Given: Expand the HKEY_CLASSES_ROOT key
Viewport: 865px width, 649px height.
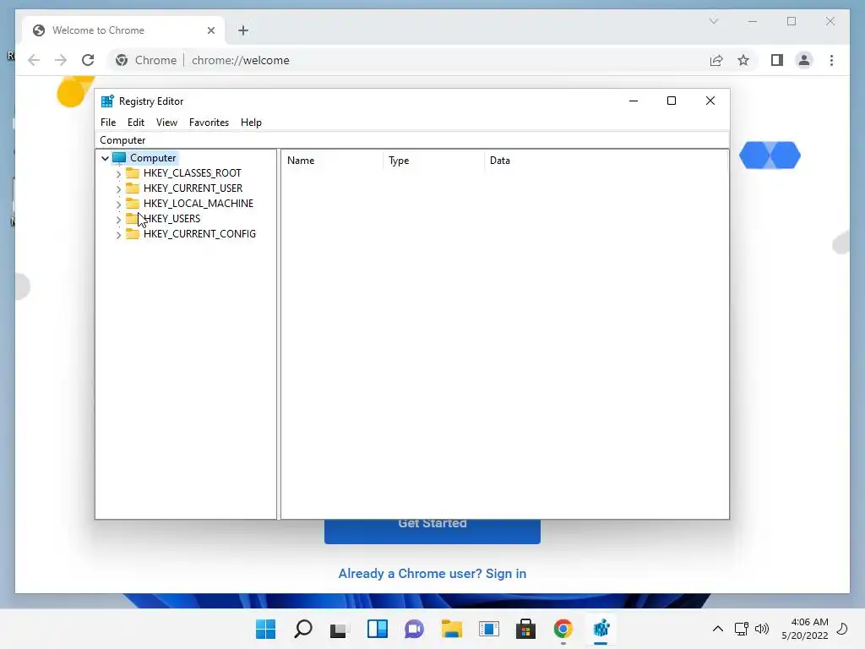Looking at the screenshot, I should pyautogui.click(x=118, y=174).
